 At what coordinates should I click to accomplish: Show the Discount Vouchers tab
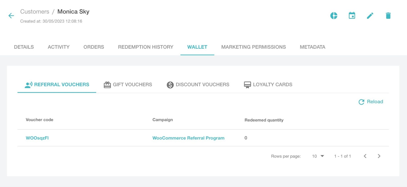[198, 85]
